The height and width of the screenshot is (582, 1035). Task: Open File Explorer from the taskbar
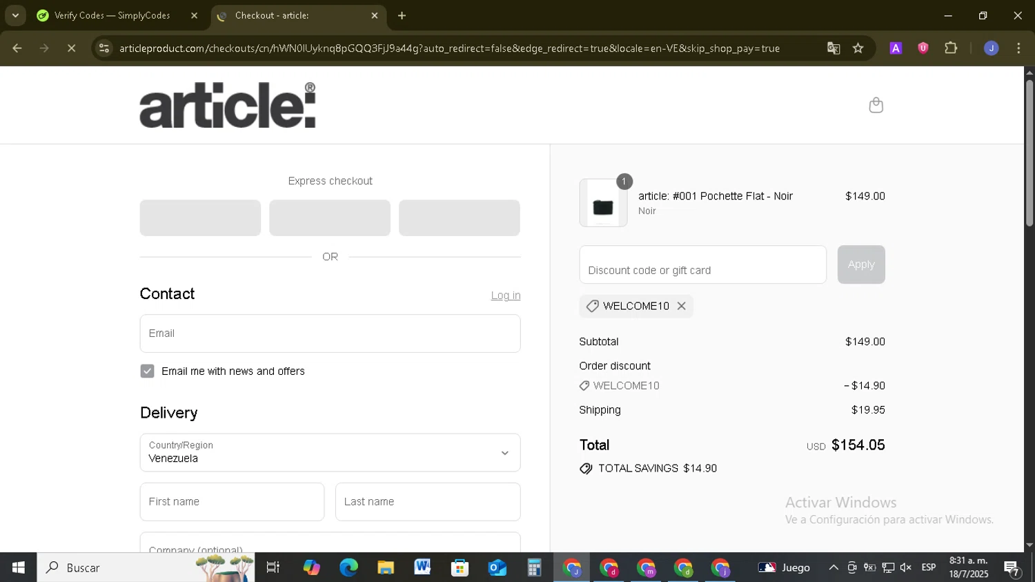click(385, 568)
